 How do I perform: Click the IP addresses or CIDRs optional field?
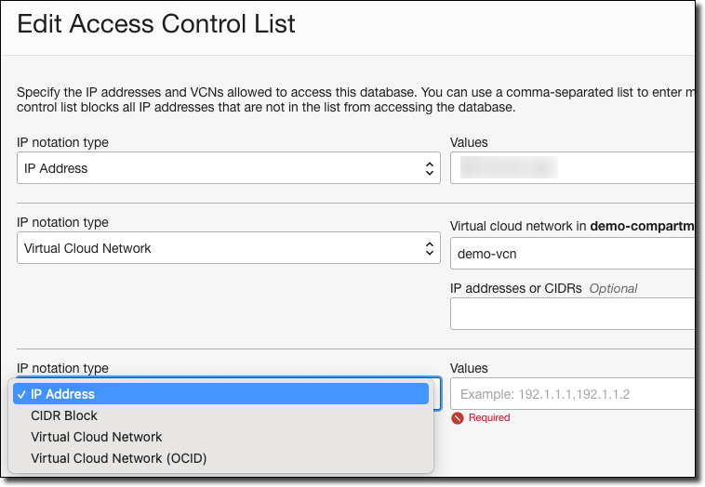pyautogui.click(x=573, y=313)
